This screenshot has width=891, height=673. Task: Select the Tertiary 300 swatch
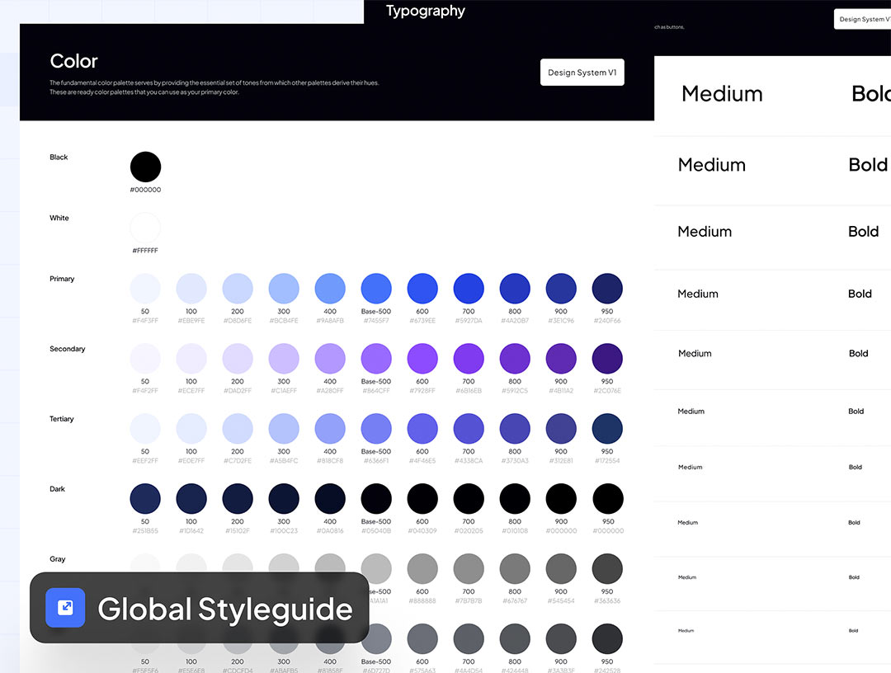(x=284, y=429)
